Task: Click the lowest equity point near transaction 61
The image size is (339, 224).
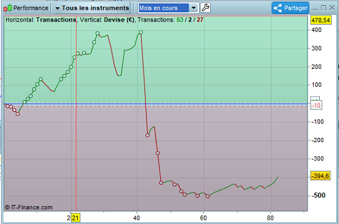Action: pos(208,196)
